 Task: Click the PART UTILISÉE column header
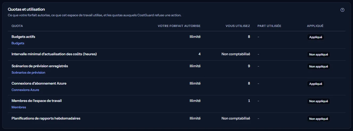pyautogui.click(x=269, y=26)
